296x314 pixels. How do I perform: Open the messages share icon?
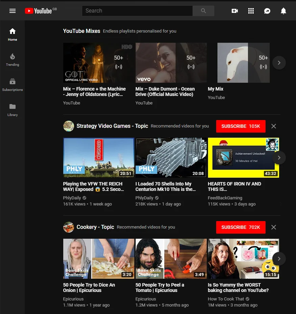tap(267, 11)
